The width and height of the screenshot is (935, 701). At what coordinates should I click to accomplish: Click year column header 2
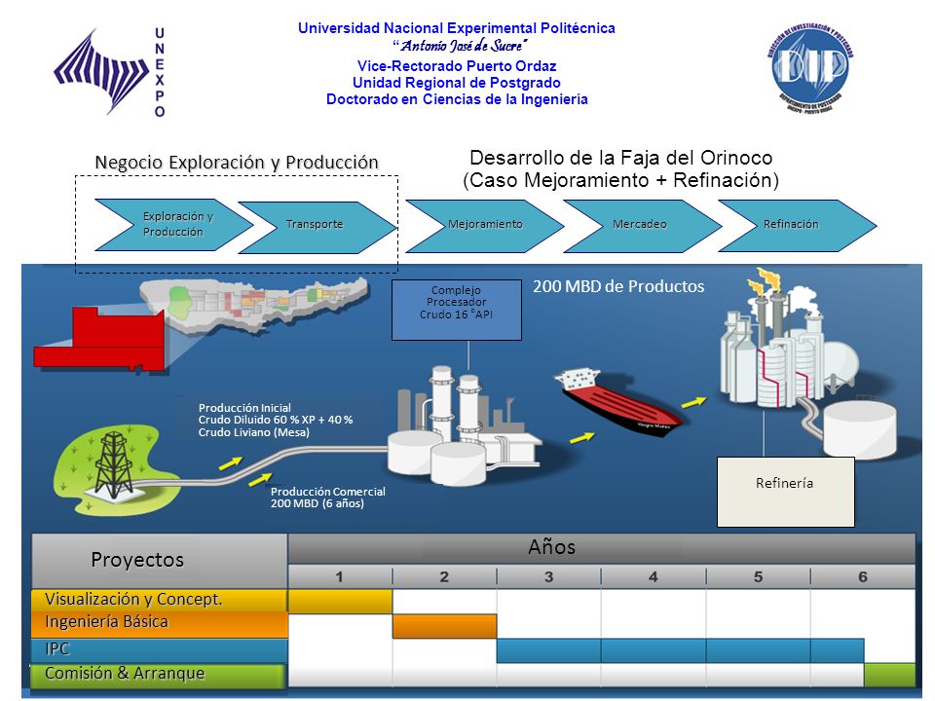click(x=444, y=576)
